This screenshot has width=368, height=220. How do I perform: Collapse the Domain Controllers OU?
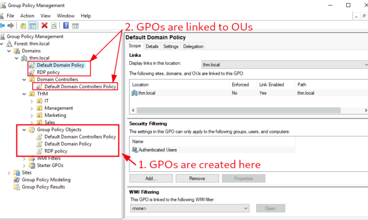click(x=24, y=79)
